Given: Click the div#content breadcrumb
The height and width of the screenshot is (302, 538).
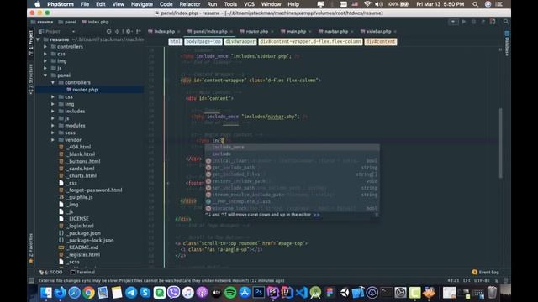Looking at the screenshot, I should pos(381,41).
